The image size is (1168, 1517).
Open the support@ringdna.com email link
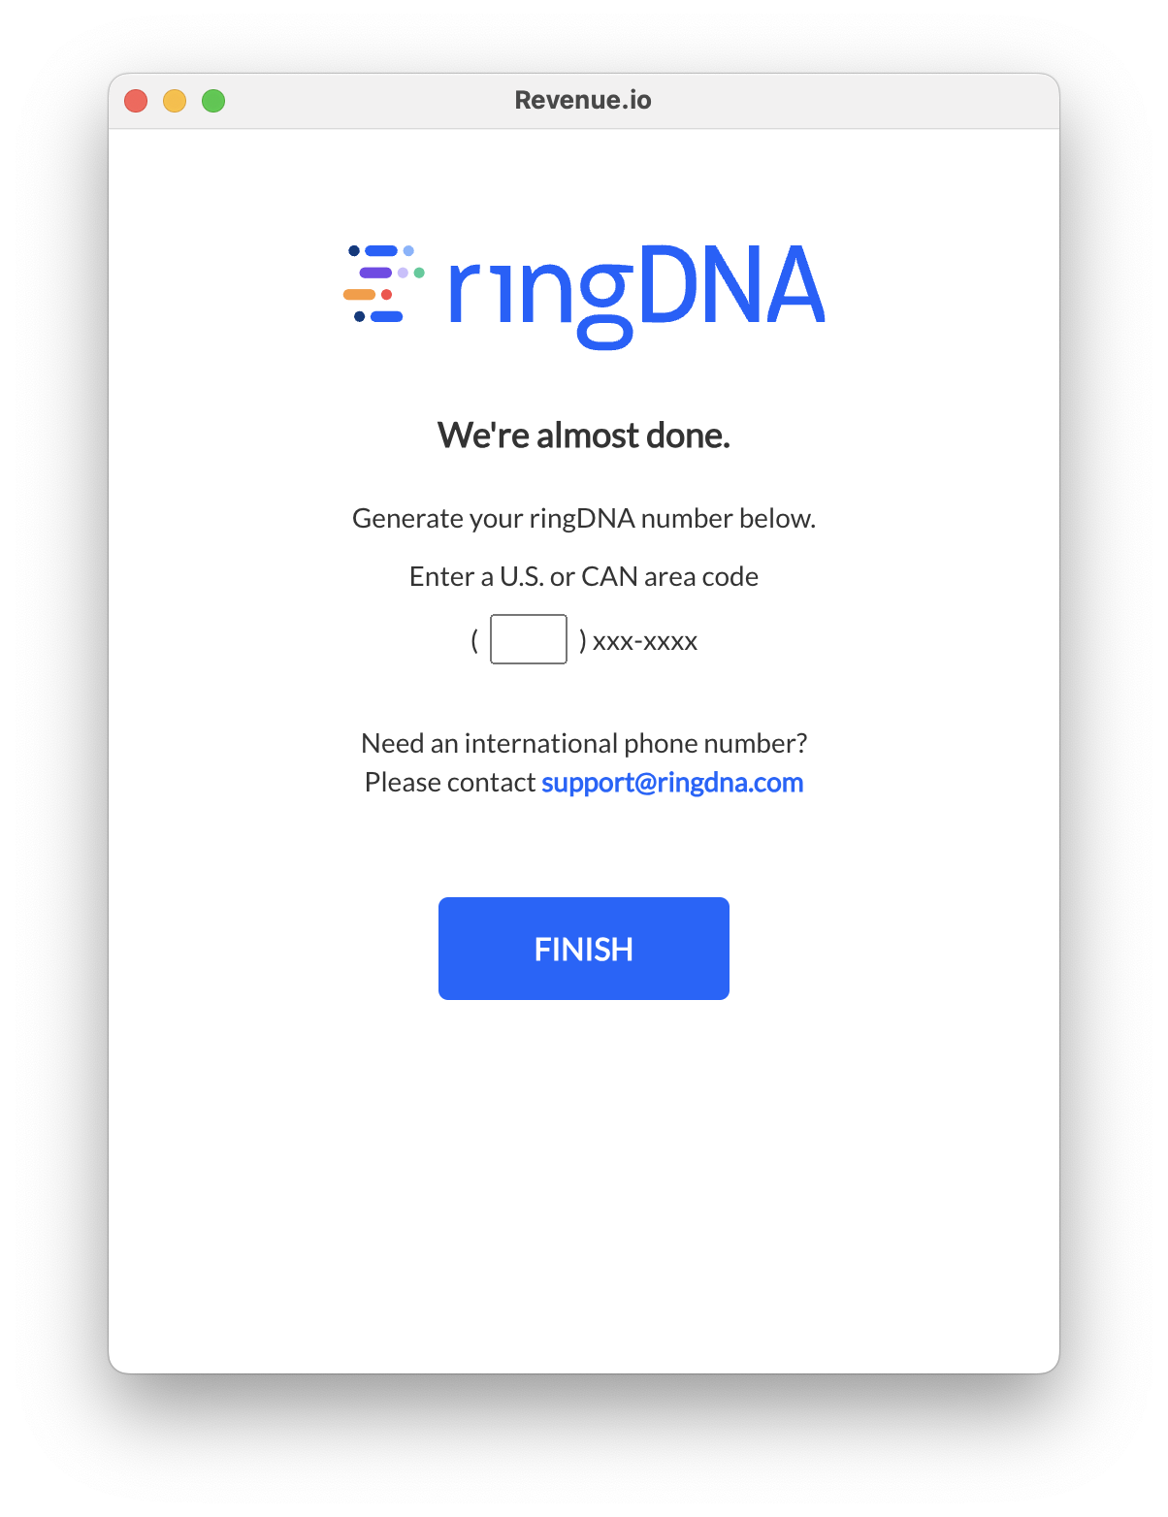[x=672, y=783]
